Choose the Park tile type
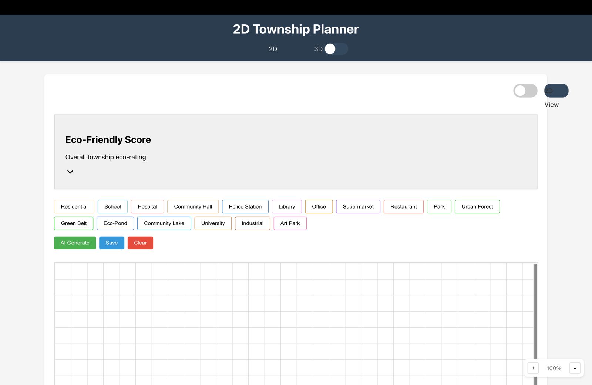This screenshot has height=385, width=592. 439,207
